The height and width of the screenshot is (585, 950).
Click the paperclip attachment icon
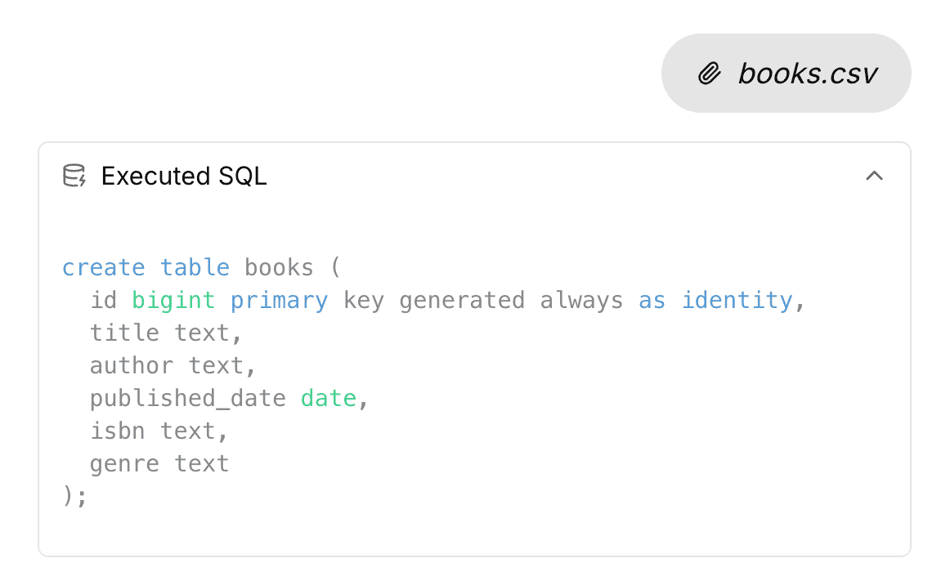[710, 74]
